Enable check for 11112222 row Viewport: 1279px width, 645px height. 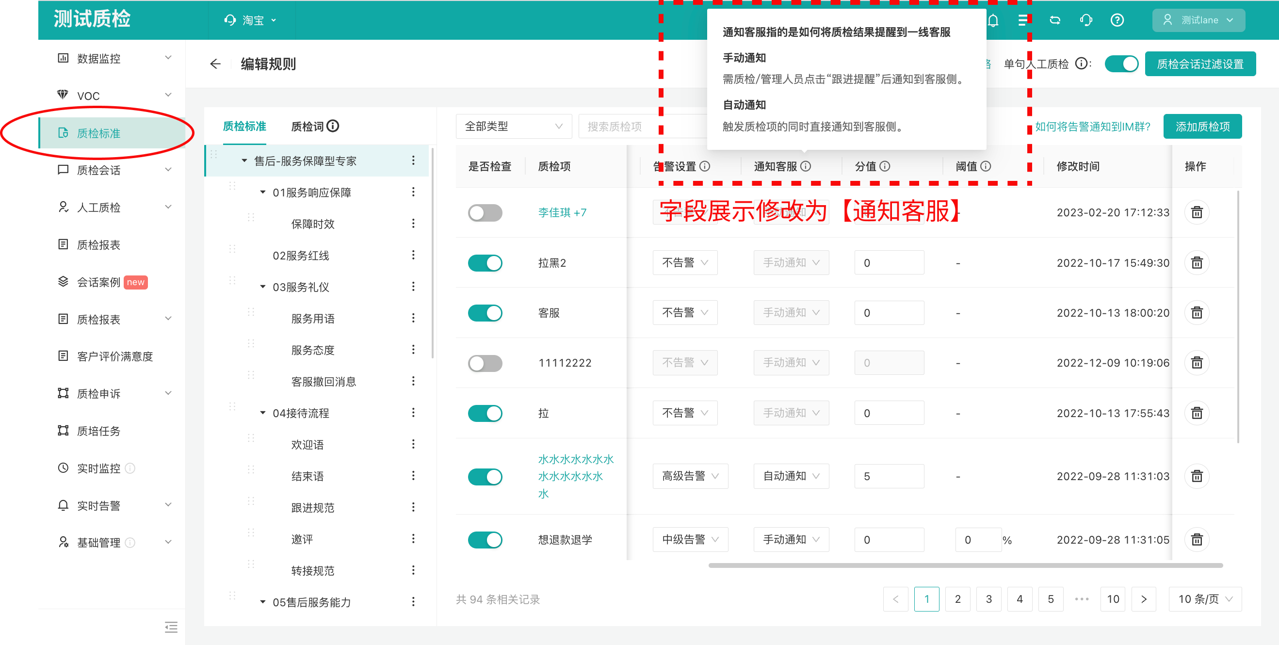pyautogui.click(x=485, y=363)
